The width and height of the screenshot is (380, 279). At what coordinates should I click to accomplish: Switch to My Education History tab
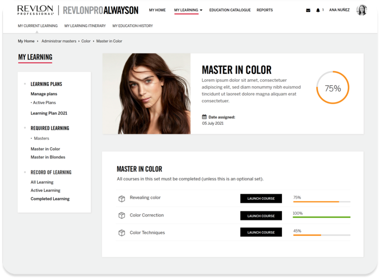pos(133,26)
